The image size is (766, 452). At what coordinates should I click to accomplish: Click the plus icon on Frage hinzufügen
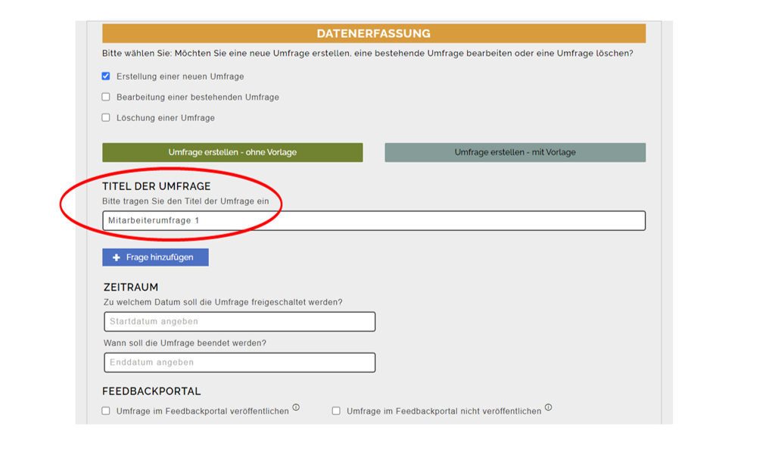coord(116,257)
